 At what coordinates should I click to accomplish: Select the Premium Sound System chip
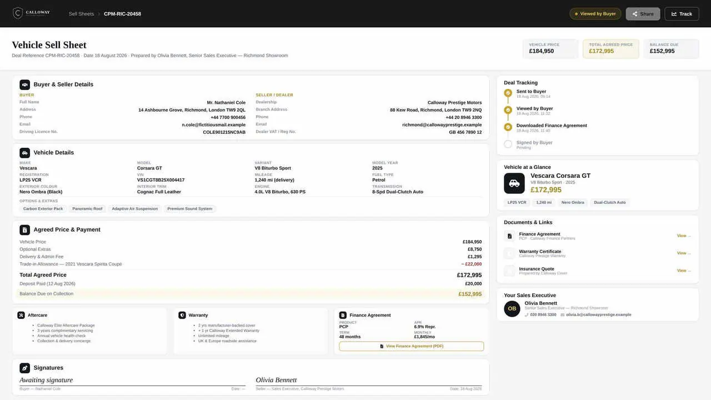190,209
